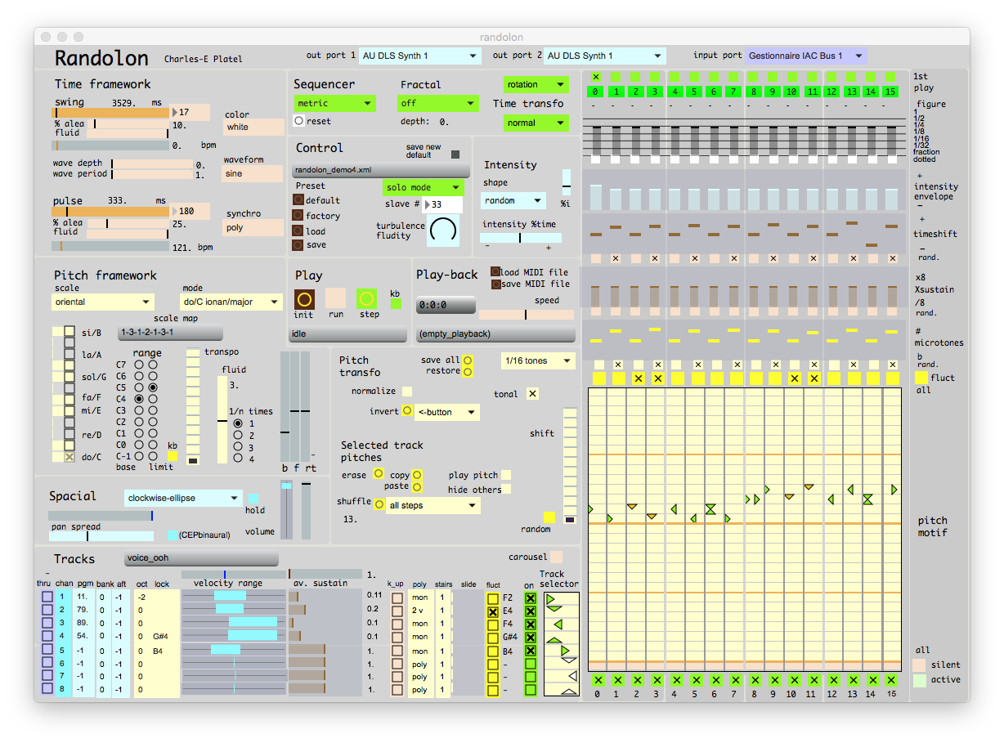Click the playback speed slider
The height and width of the screenshot is (743, 1004).
(x=527, y=314)
